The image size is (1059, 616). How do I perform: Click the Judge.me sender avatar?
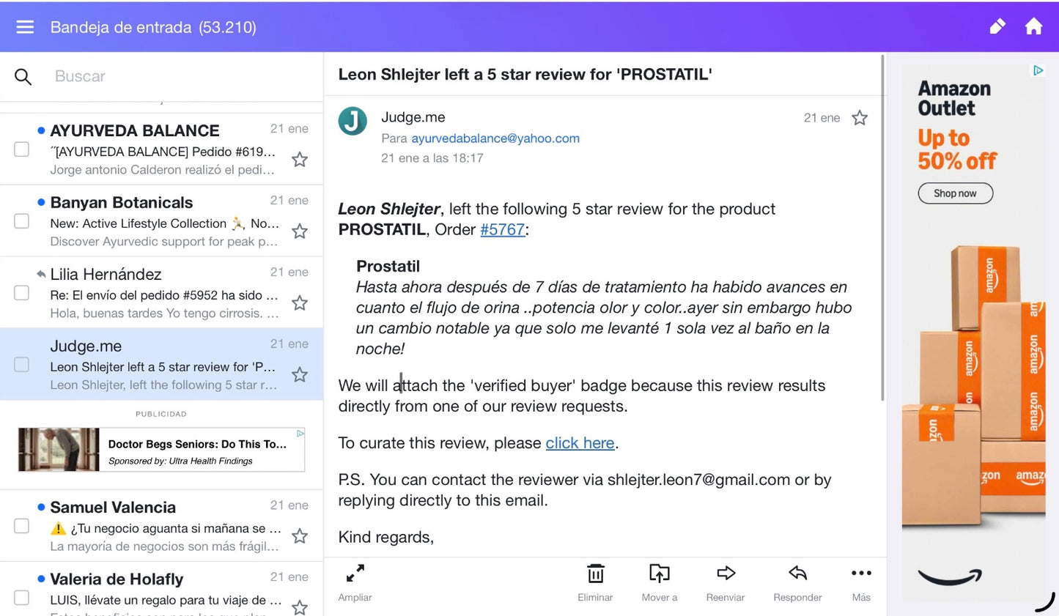353,121
